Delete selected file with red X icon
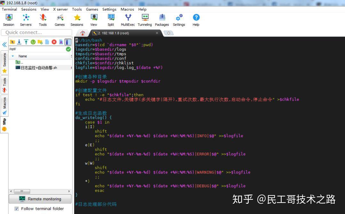Viewport: 345px width, 214px height. (54, 42)
